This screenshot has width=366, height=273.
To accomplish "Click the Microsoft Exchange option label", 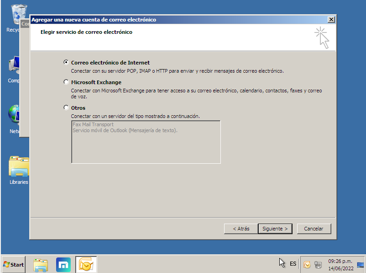I will [96, 82].
